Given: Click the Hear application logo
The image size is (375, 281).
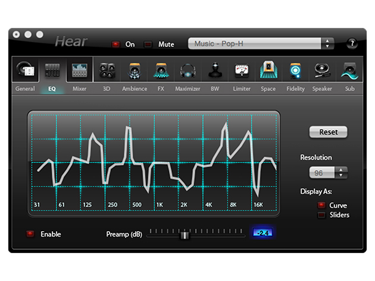Looking at the screenshot, I should [71, 42].
